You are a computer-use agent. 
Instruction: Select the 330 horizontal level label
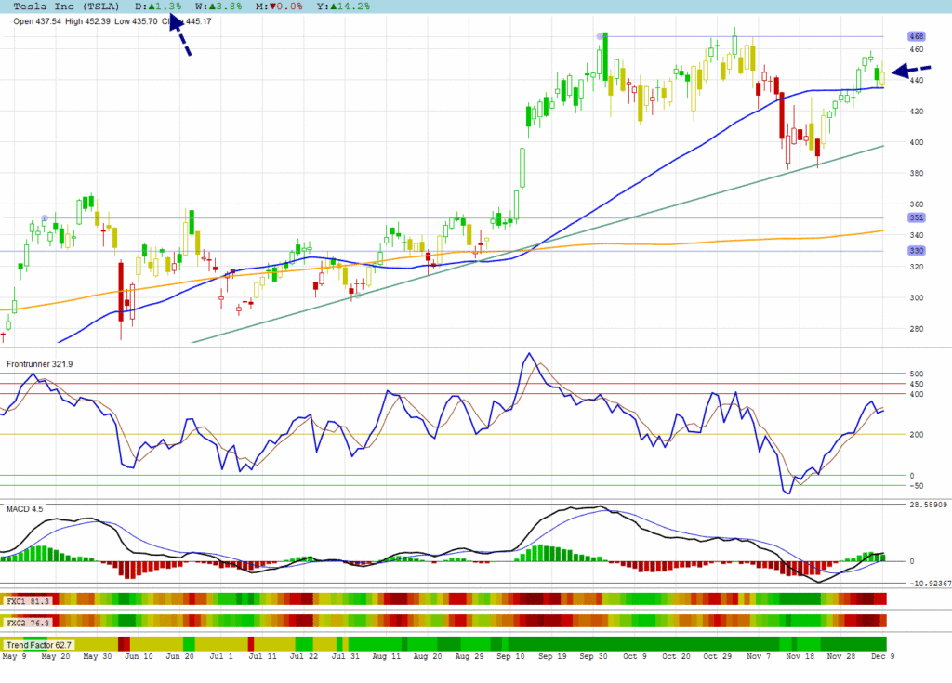pyautogui.click(x=916, y=251)
